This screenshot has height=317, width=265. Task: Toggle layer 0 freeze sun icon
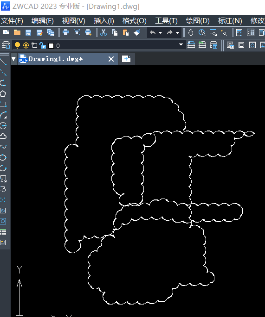click(26, 45)
